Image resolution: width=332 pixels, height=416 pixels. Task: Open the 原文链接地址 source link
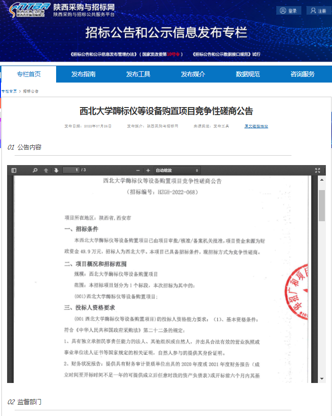(x=256, y=126)
